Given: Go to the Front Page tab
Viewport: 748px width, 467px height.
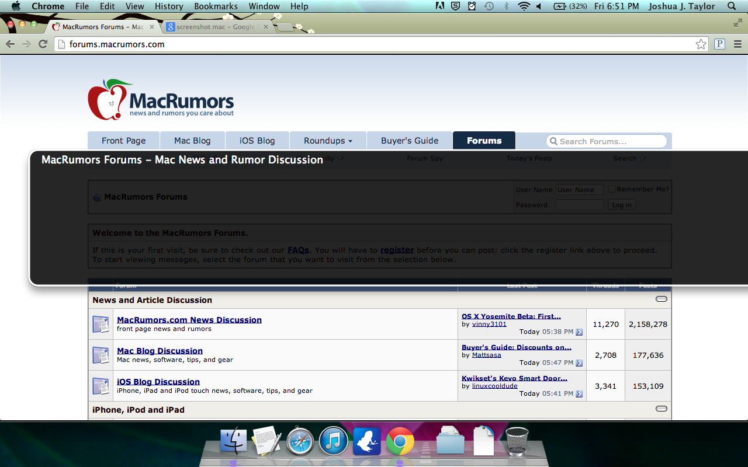Looking at the screenshot, I should (123, 141).
